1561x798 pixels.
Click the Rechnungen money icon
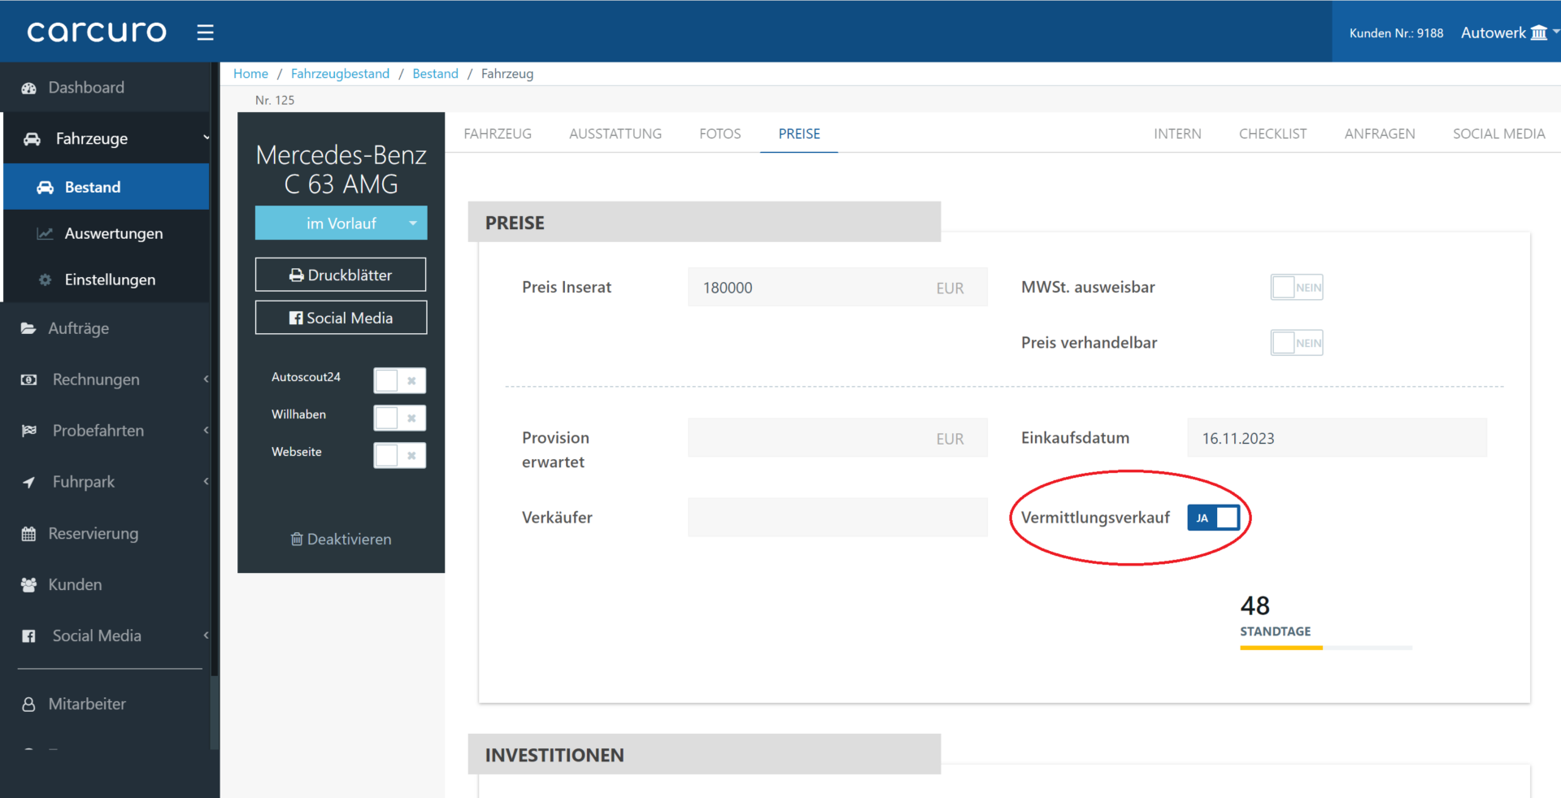28,379
